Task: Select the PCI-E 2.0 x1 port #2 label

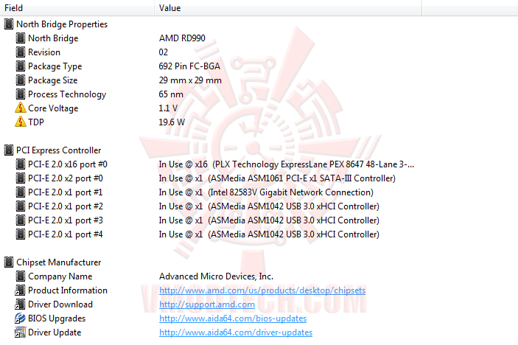Action: pos(66,206)
